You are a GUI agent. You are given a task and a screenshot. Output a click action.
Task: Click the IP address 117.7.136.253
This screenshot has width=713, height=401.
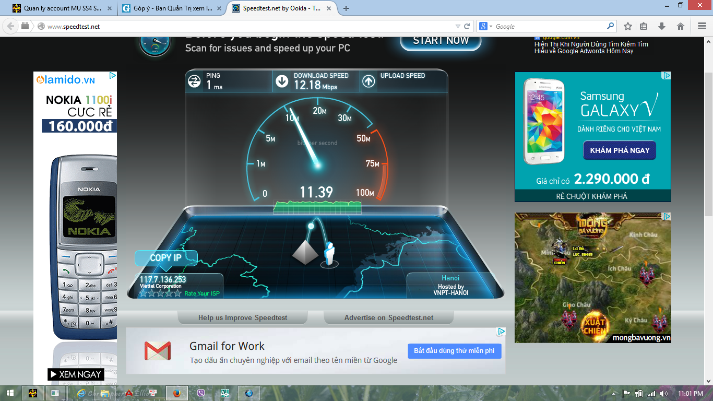(x=163, y=280)
